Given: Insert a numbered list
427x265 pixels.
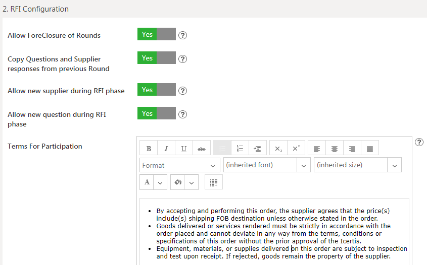Looking at the screenshot, I should (x=240, y=148).
